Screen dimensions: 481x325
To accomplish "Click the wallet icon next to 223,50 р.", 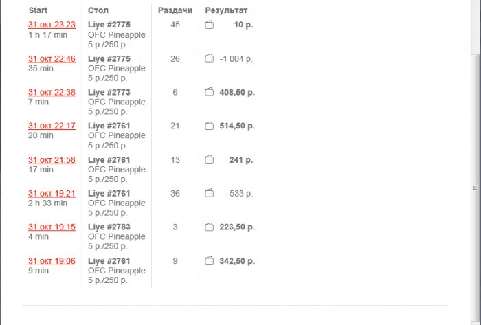I will [x=210, y=227].
